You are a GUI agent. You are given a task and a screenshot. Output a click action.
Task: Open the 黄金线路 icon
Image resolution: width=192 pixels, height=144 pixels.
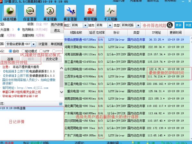pyautogui.click(x=50, y=11)
